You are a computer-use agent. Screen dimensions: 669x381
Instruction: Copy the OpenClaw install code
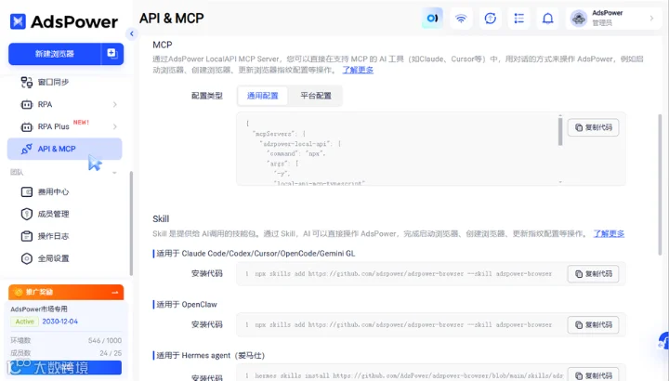point(593,325)
